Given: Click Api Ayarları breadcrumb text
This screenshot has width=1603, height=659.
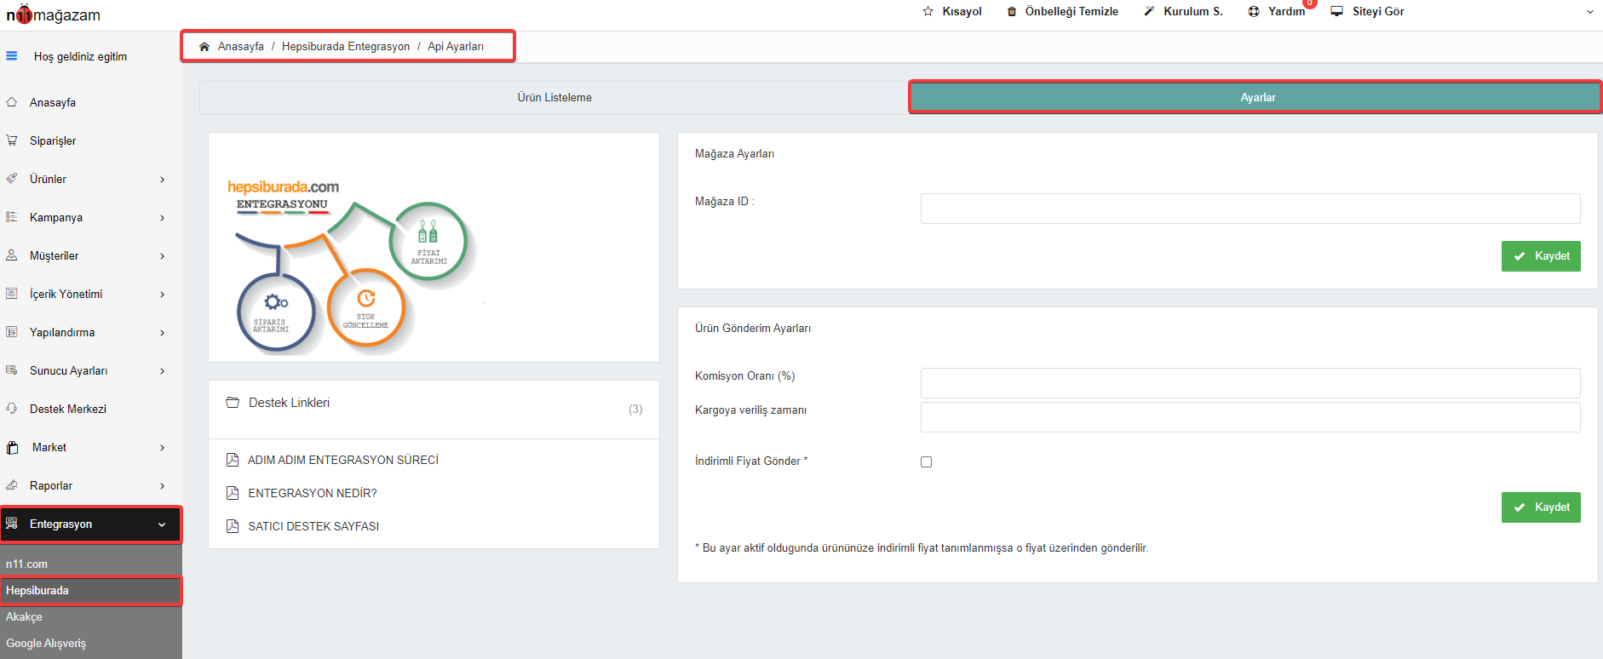Looking at the screenshot, I should pyautogui.click(x=456, y=47).
